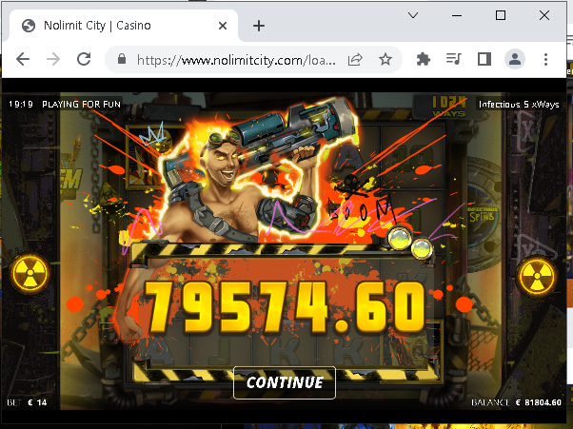
Task: Share this page using the share icon
Action: point(355,59)
